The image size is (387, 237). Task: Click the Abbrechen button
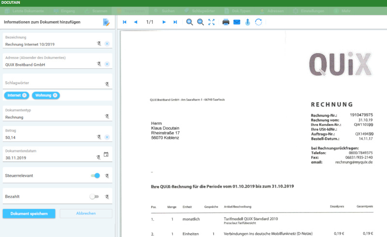[86, 213]
